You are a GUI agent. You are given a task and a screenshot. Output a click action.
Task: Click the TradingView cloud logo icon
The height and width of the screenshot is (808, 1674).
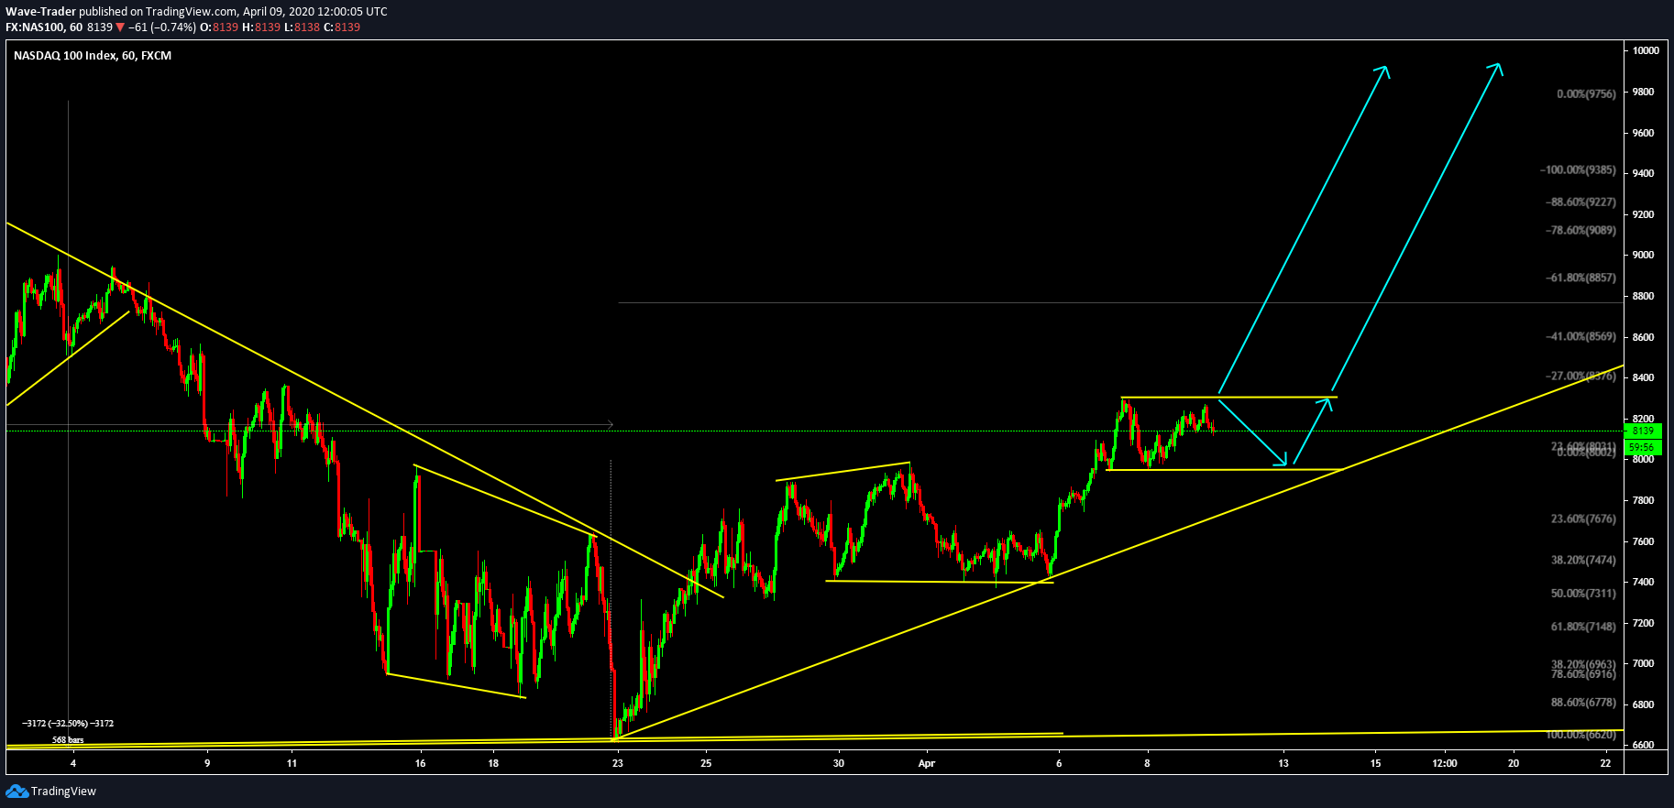pos(17,791)
